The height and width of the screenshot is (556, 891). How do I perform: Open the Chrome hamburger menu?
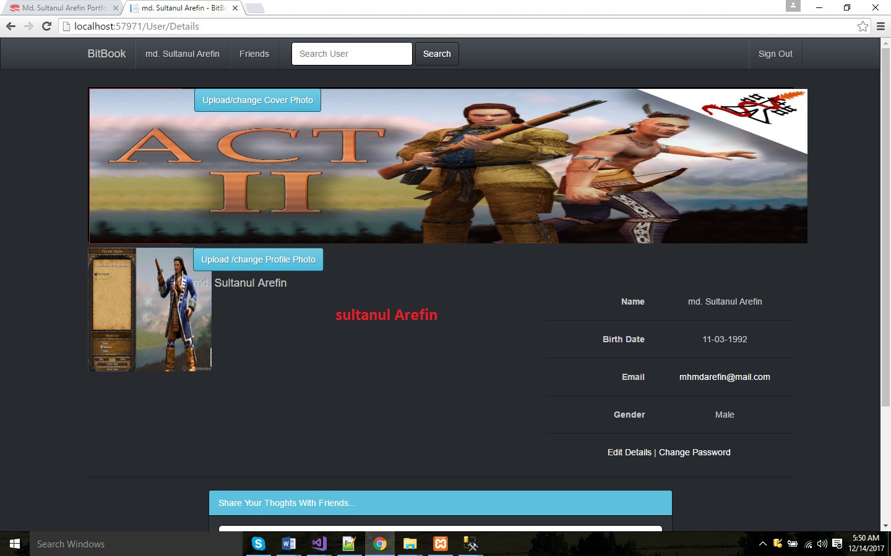[880, 26]
